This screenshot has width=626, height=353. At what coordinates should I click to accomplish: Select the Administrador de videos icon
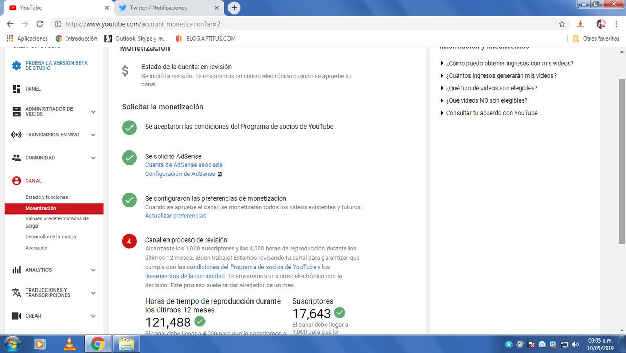16,111
